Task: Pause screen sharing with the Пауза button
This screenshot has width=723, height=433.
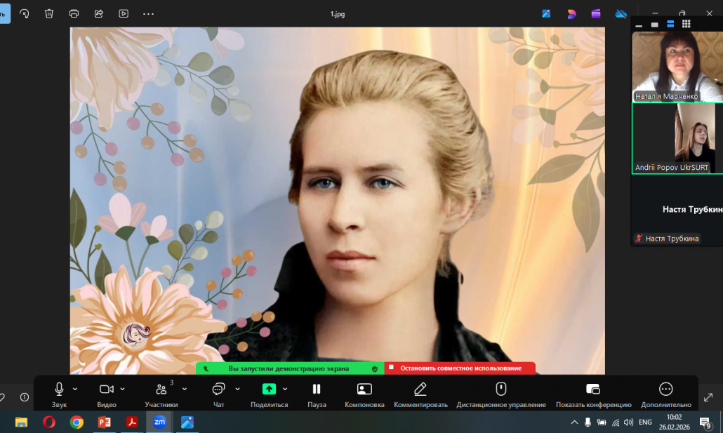Action: click(317, 389)
